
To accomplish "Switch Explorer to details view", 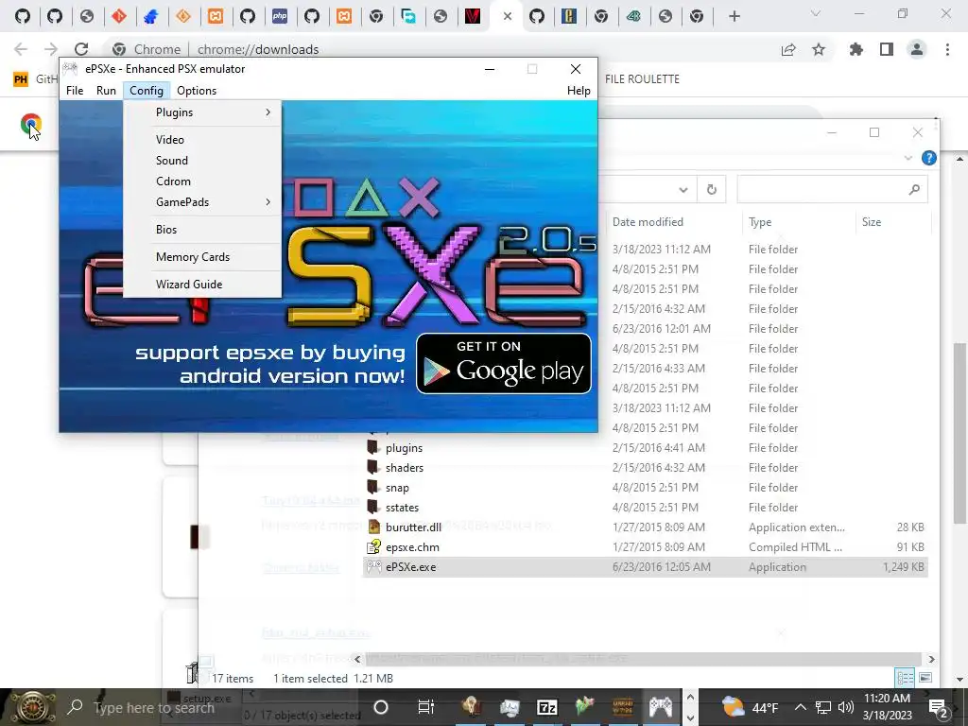I will pos(906,678).
